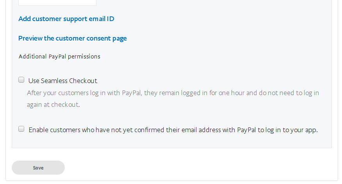Open Preview the customer consent page link
Image resolution: width=342 pixels, height=184 pixels.
point(72,38)
